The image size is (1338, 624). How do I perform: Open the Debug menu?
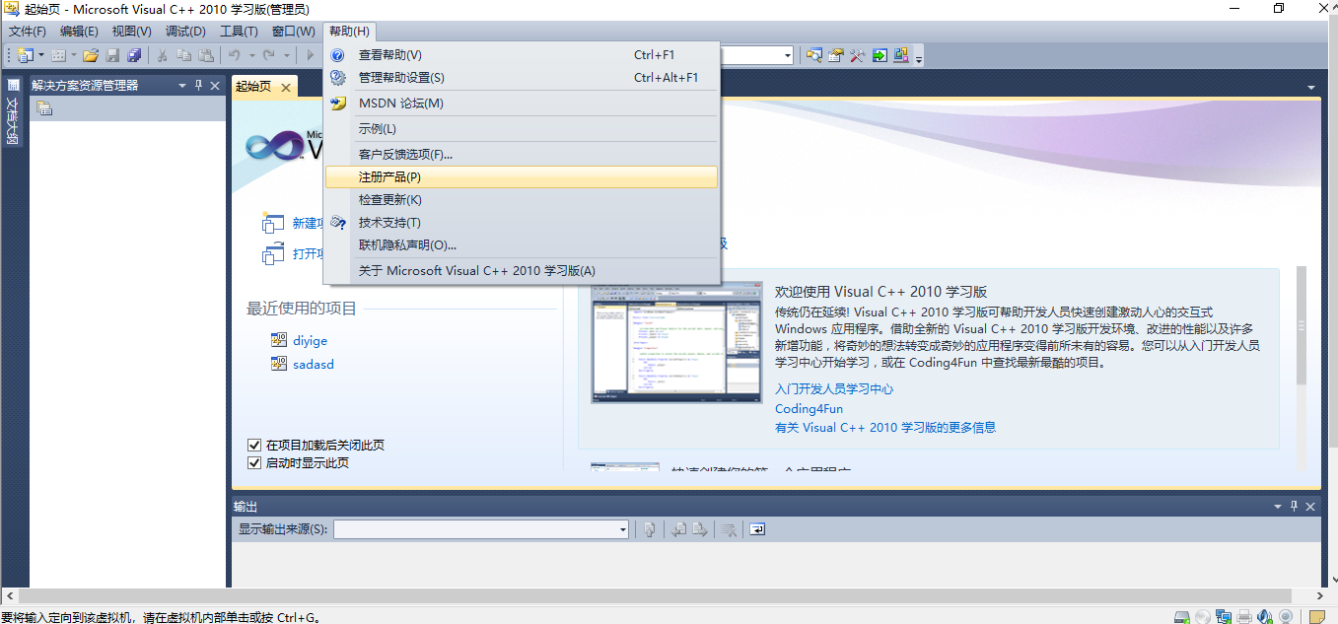(186, 32)
